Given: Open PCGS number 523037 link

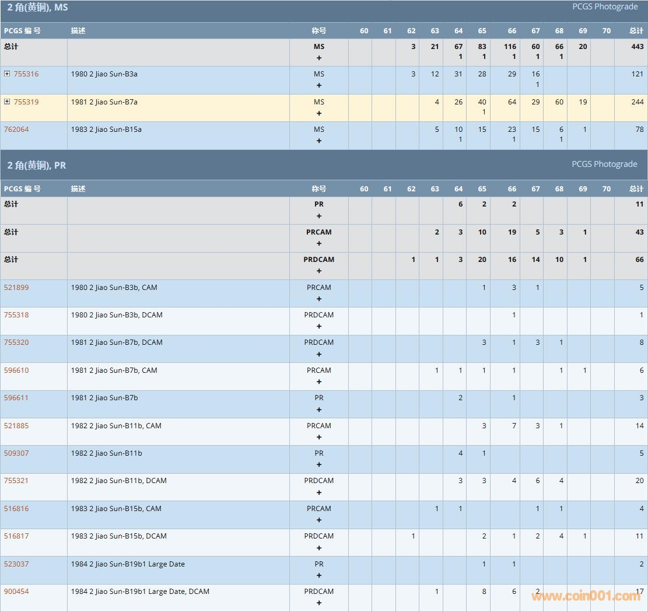Looking at the screenshot, I should 16,564.
